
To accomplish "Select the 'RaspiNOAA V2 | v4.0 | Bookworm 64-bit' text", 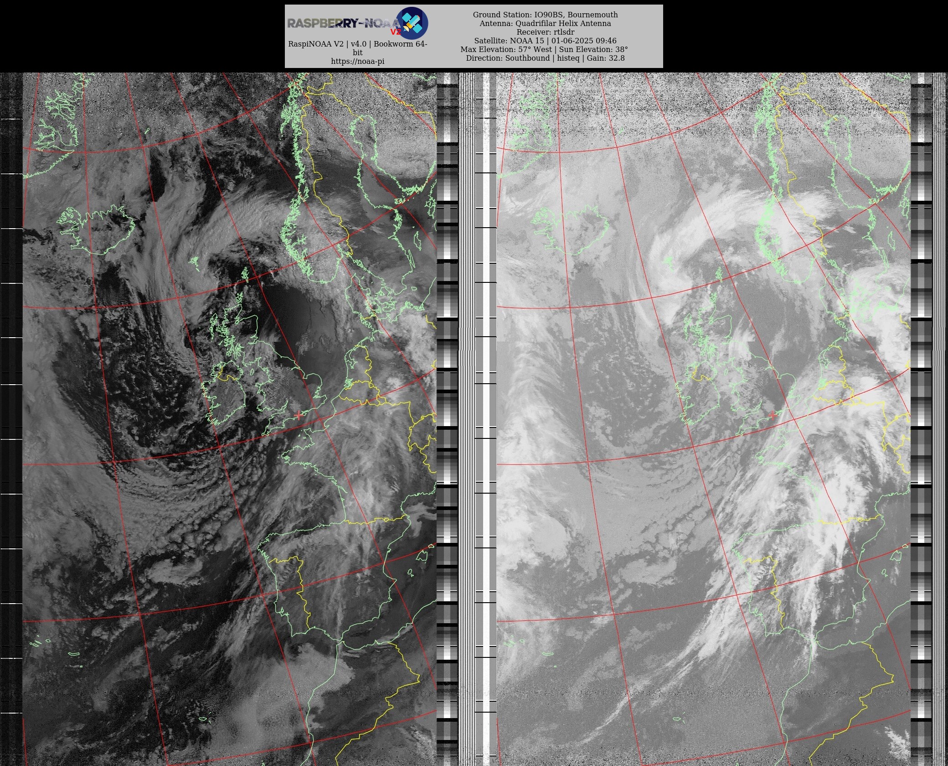I will pyautogui.click(x=358, y=48).
